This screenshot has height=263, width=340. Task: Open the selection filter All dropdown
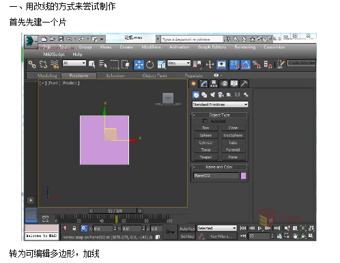point(74,63)
